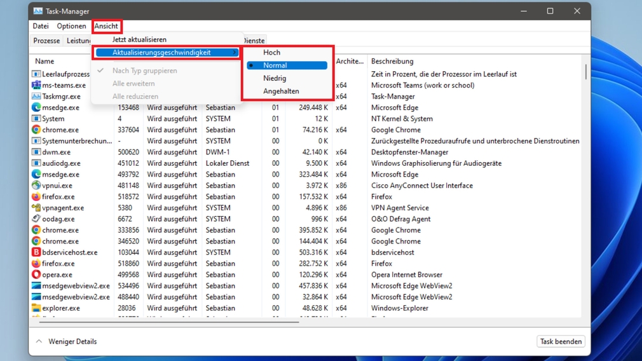Screen dimensions: 642x361
Task: Click the opera.exe process icon
Action: click(36, 275)
